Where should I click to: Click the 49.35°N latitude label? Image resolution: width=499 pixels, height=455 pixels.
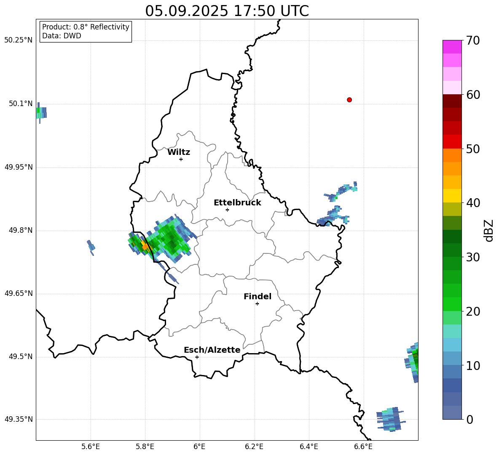19,419
